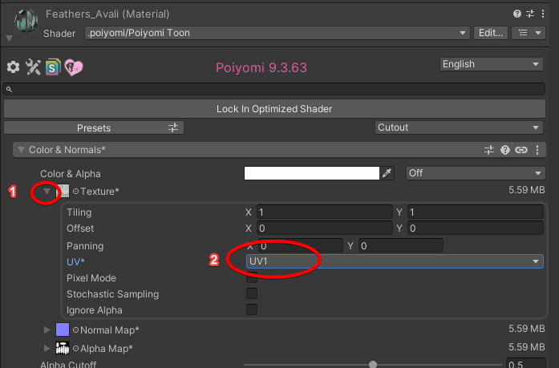Screen dimensions: 559x368
Task: Open the UV1 dropdown
Action: (x=395, y=261)
